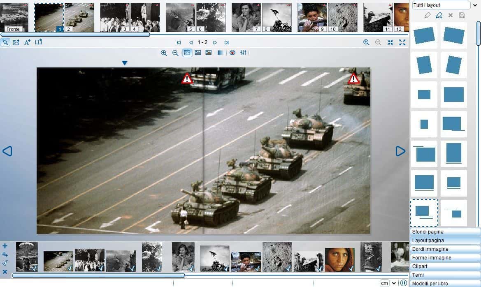Click the blue page center marker triangle
The height and width of the screenshot is (287, 481).
coord(125,63)
